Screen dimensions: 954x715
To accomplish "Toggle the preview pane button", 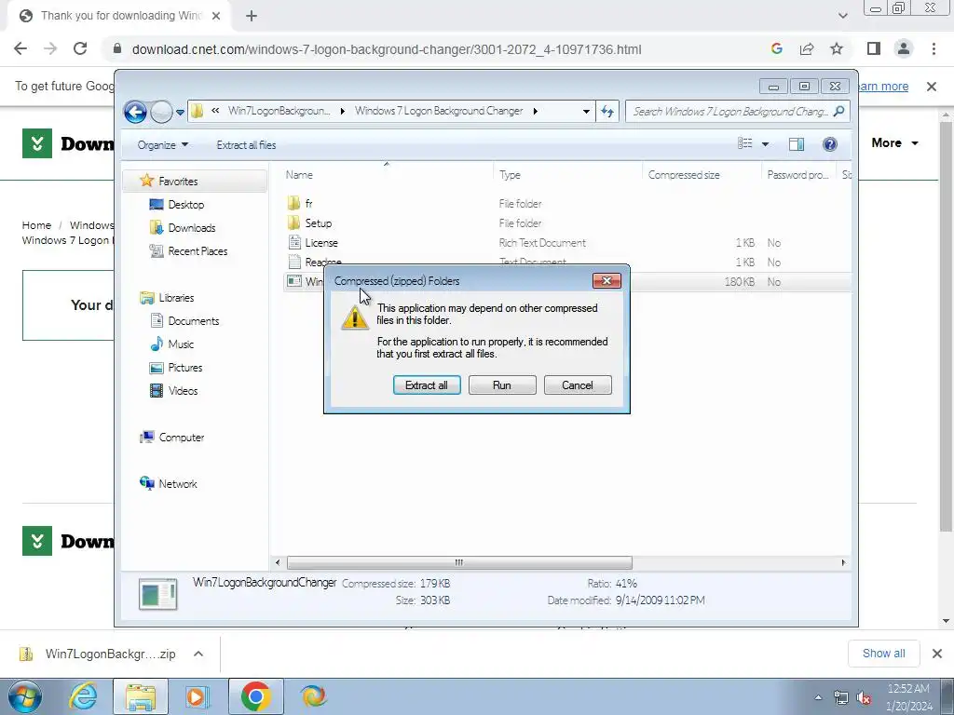I will click(x=797, y=144).
